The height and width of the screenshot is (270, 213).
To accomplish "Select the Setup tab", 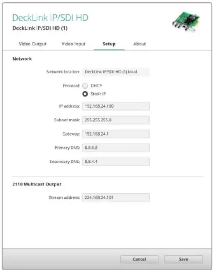I will pyautogui.click(x=109, y=44).
